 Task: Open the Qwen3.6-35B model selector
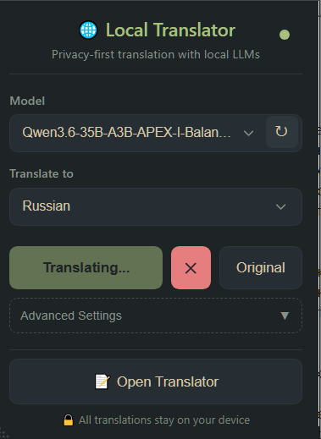coord(137,133)
